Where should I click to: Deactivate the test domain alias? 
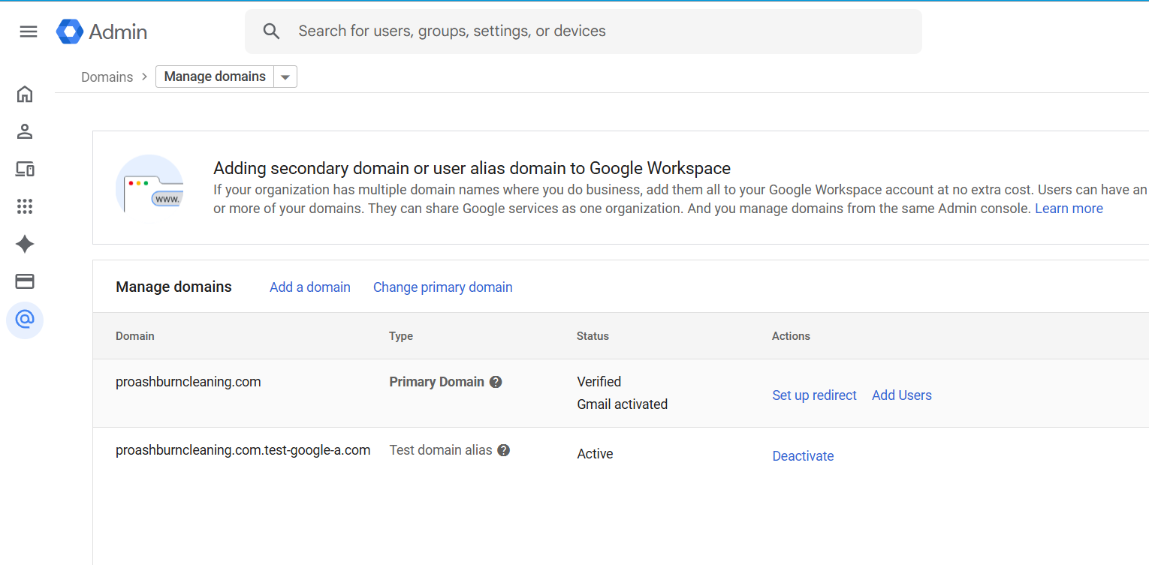point(803,456)
